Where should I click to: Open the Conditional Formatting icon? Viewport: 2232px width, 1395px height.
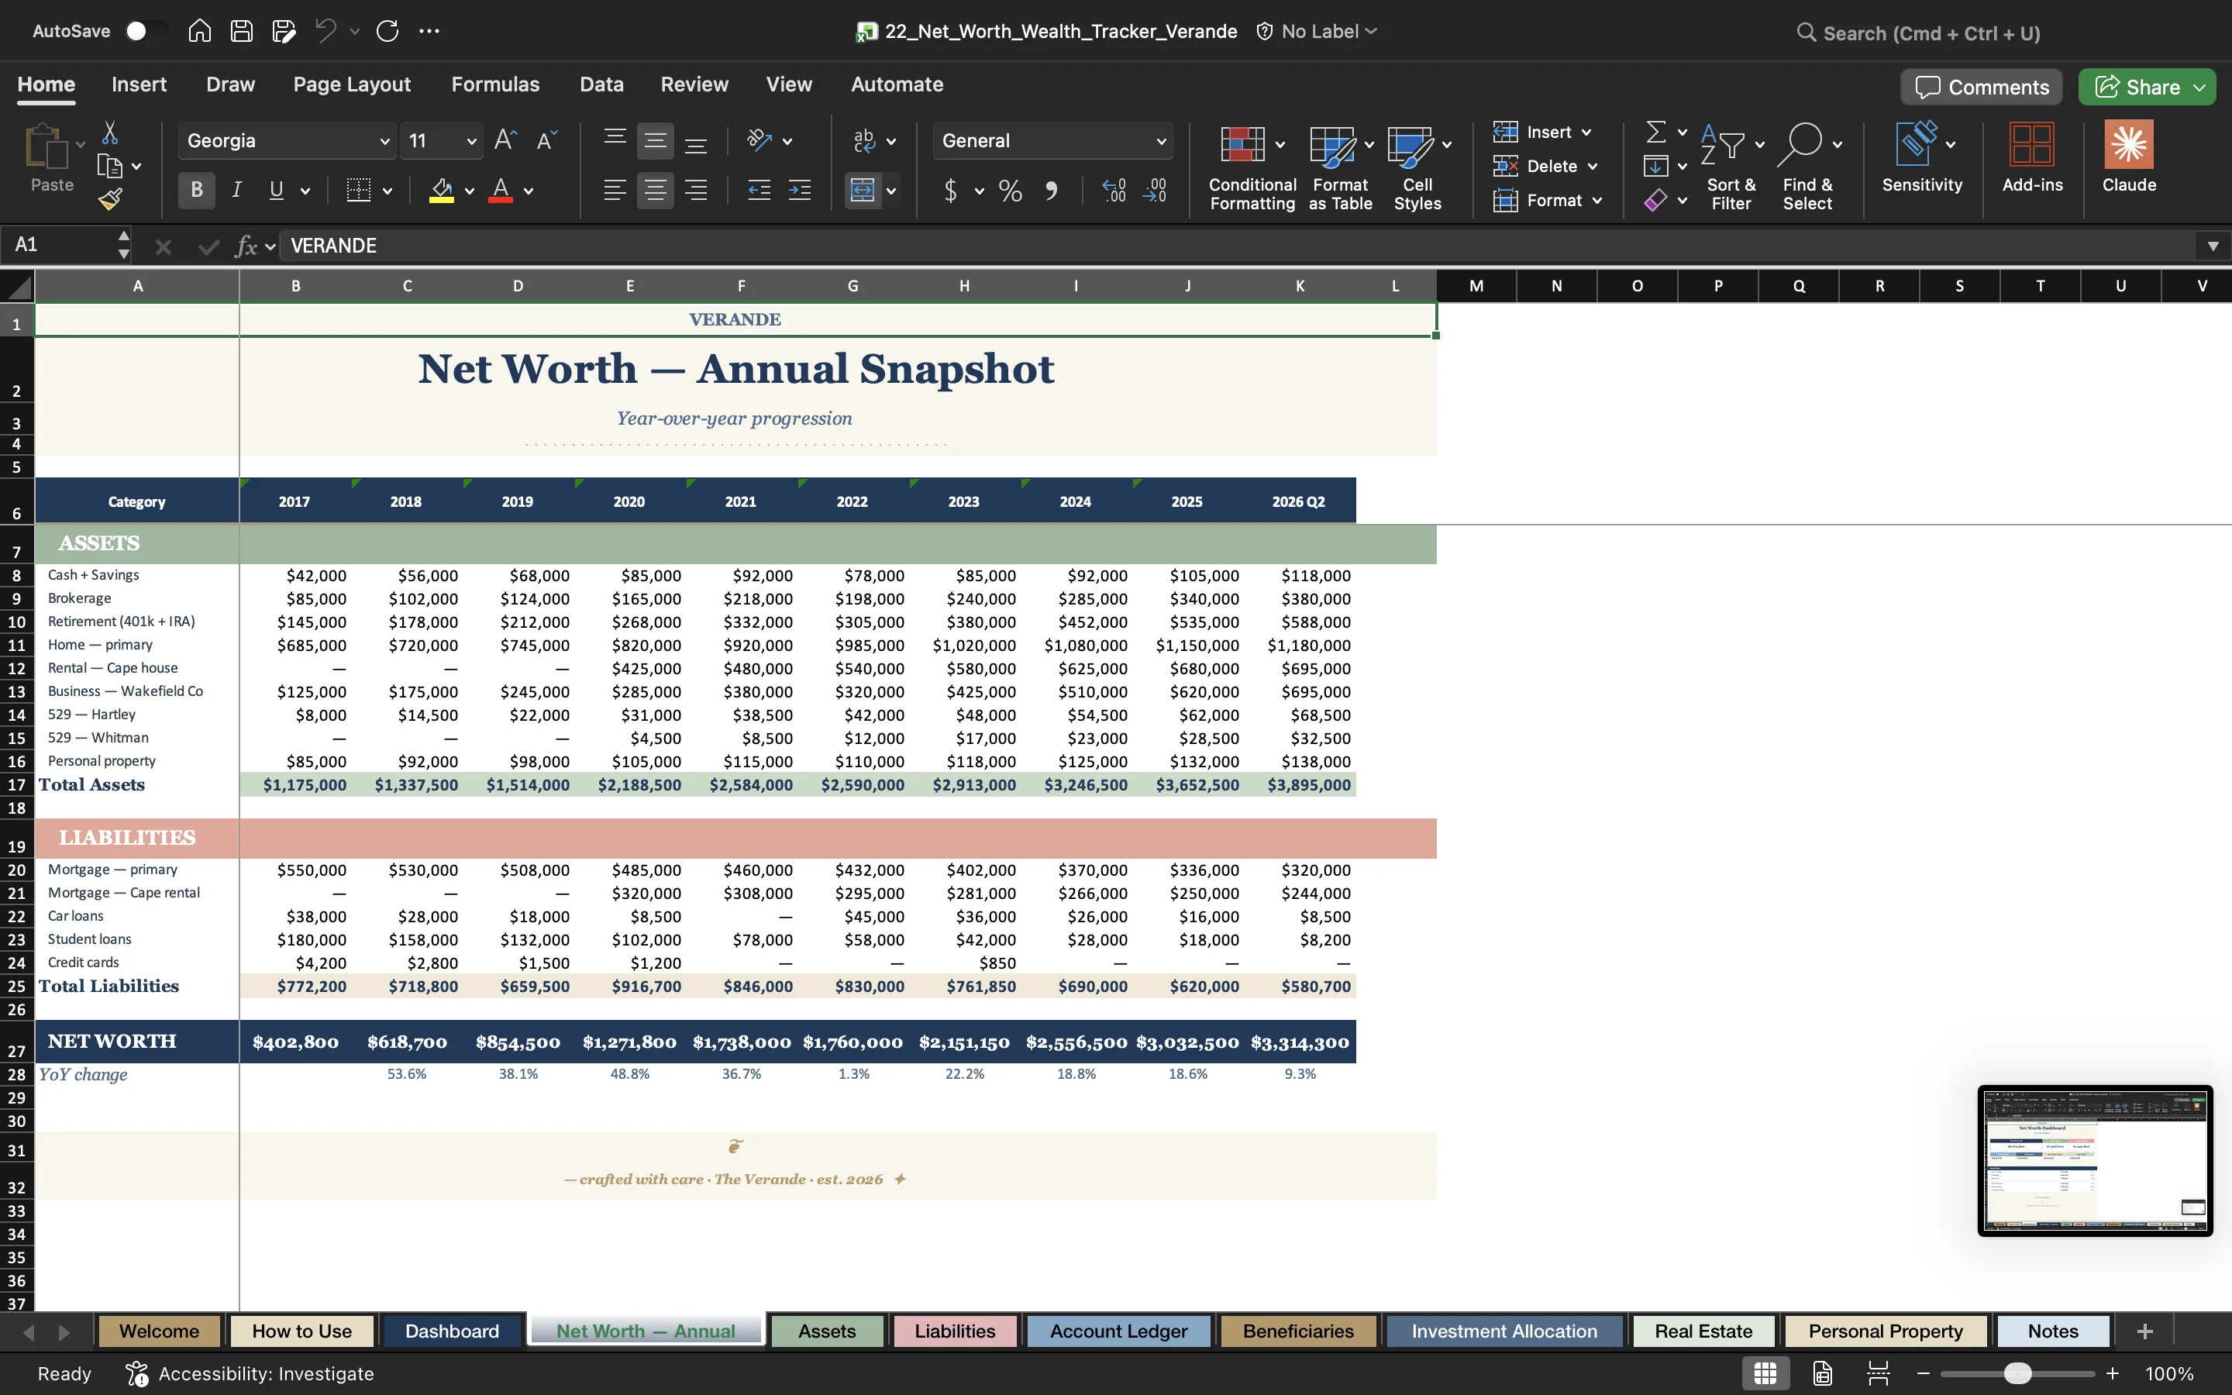(1242, 145)
